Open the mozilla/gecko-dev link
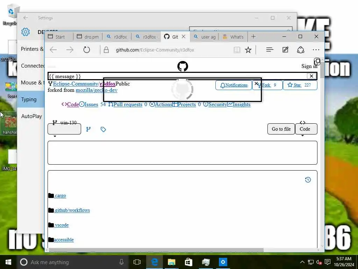This screenshot has width=358, height=269. pos(96,90)
